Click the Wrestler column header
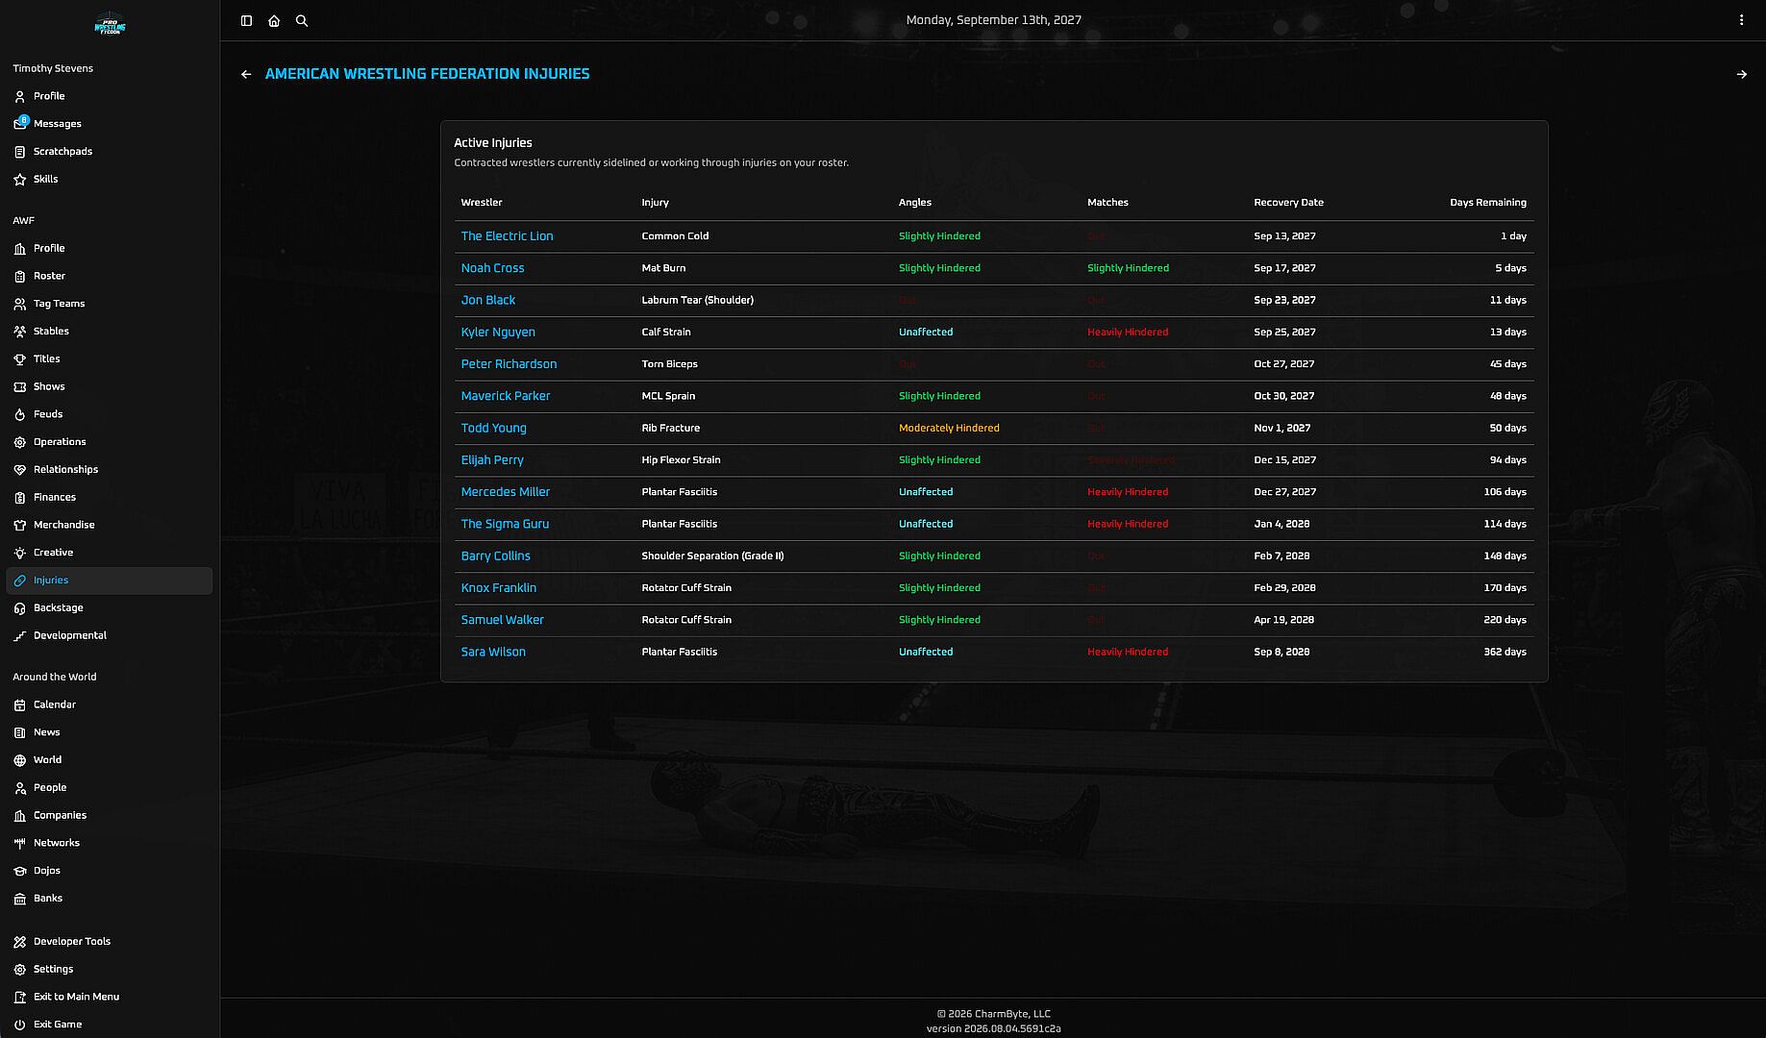Screen dimensions: 1766x1038 point(482,203)
